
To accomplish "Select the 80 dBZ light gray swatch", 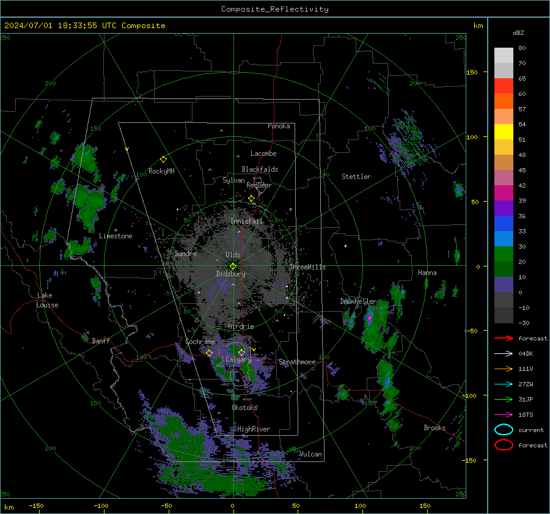I will click(x=504, y=56).
